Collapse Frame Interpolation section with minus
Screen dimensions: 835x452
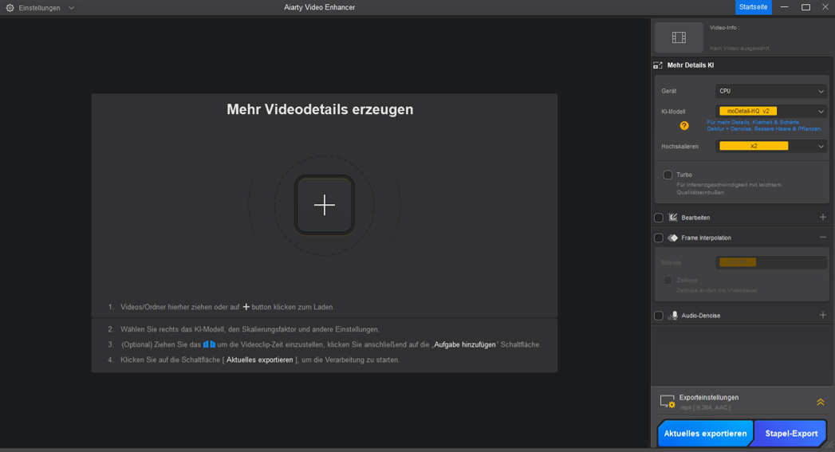823,238
